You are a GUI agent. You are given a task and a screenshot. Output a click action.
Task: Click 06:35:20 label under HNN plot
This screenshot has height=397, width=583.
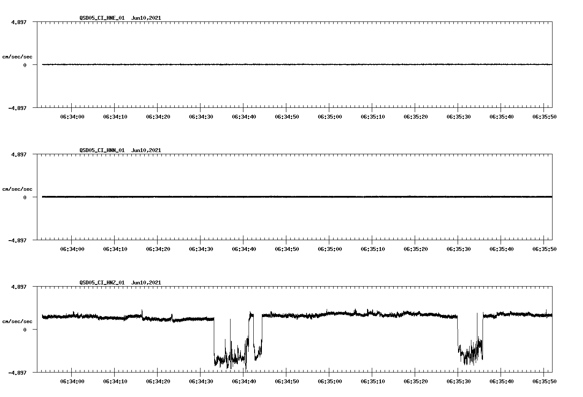[416, 249]
